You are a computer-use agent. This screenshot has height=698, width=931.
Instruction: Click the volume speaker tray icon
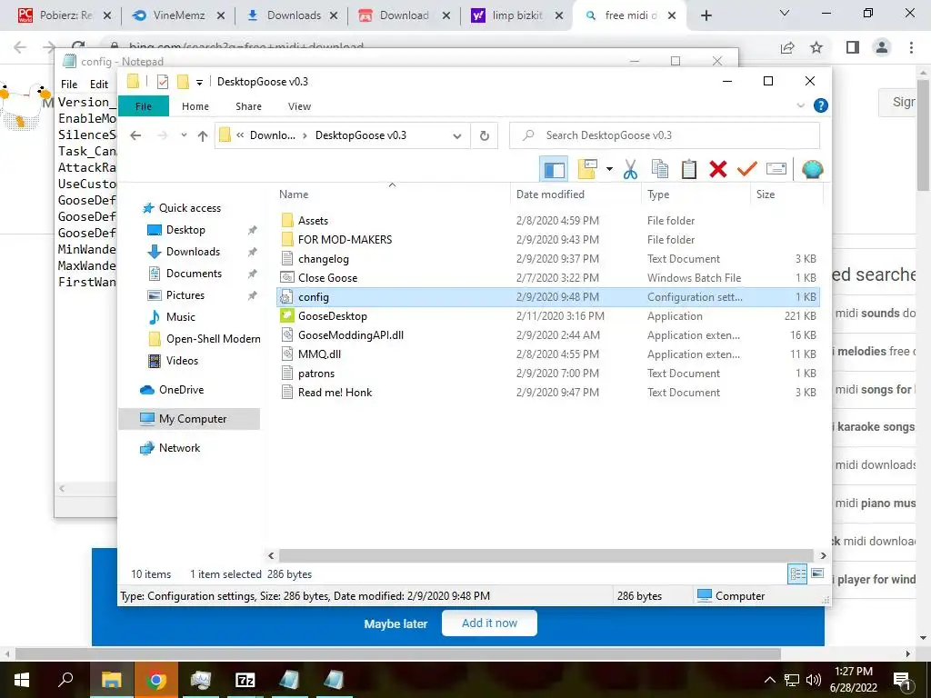point(814,680)
